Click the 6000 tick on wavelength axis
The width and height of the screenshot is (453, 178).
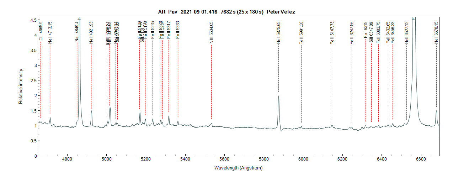coord(303,161)
